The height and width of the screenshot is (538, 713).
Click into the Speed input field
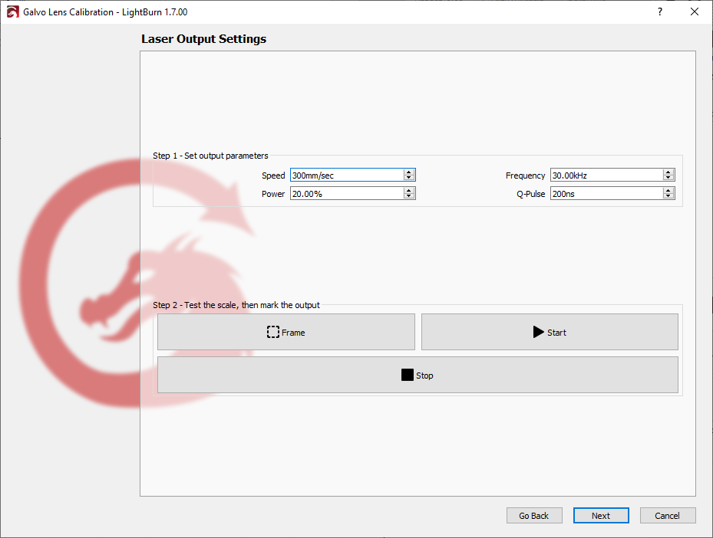pyautogui.click(x=346, y=176)
